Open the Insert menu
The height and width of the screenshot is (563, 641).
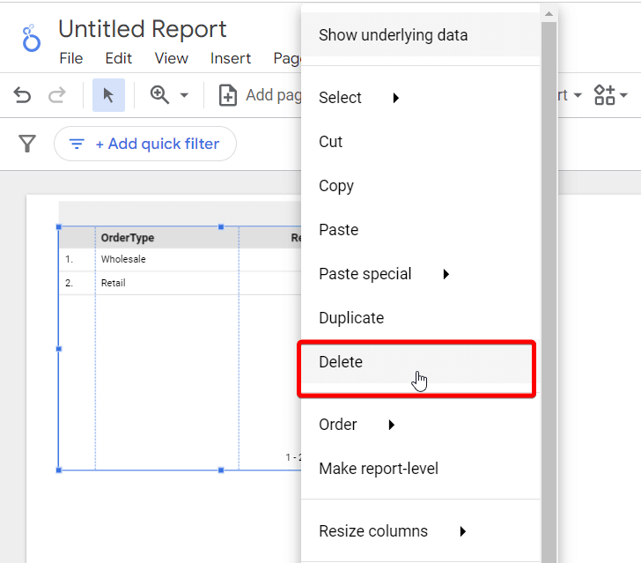pyautogui.click(x=231, y=58)
